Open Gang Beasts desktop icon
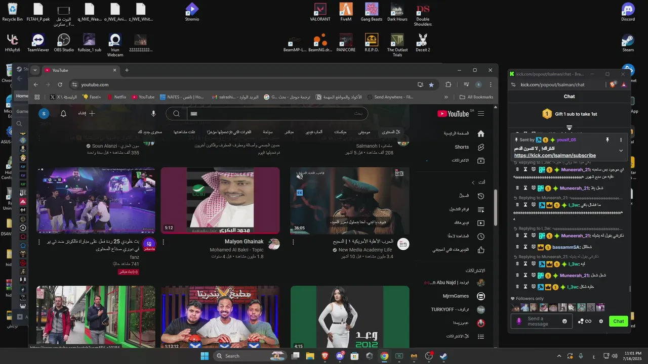The image size is (648, 364). tap(372, 12)
